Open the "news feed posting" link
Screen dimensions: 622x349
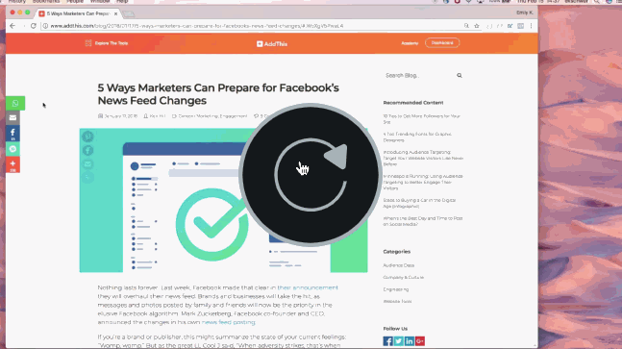coord(228,322)
